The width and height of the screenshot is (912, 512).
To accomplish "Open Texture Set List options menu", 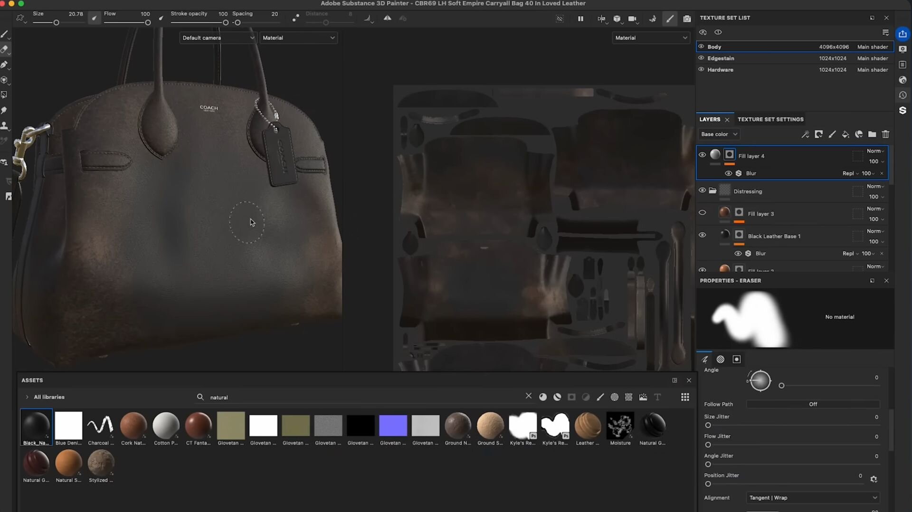I will (885, 32).
